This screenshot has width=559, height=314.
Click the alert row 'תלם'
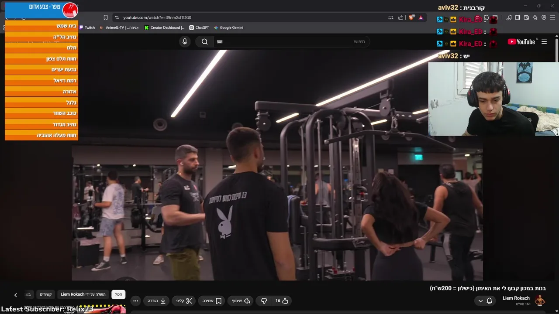tap(41, 48)
